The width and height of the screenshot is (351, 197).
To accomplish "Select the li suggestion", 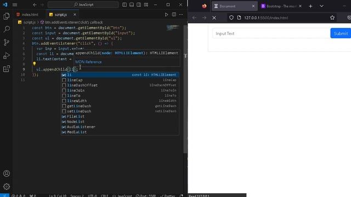I will pyautogui.click(x=120, y=75).
